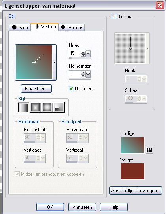Open the Hoek angle slider dropdown

click(88, 54)
